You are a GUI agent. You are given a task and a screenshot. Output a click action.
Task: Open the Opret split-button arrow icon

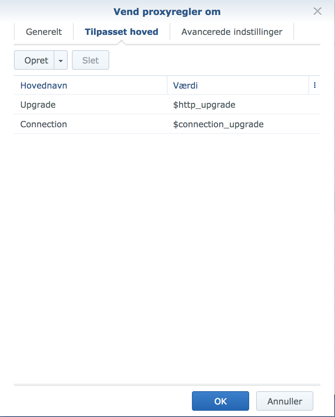[x=60, y=60]
